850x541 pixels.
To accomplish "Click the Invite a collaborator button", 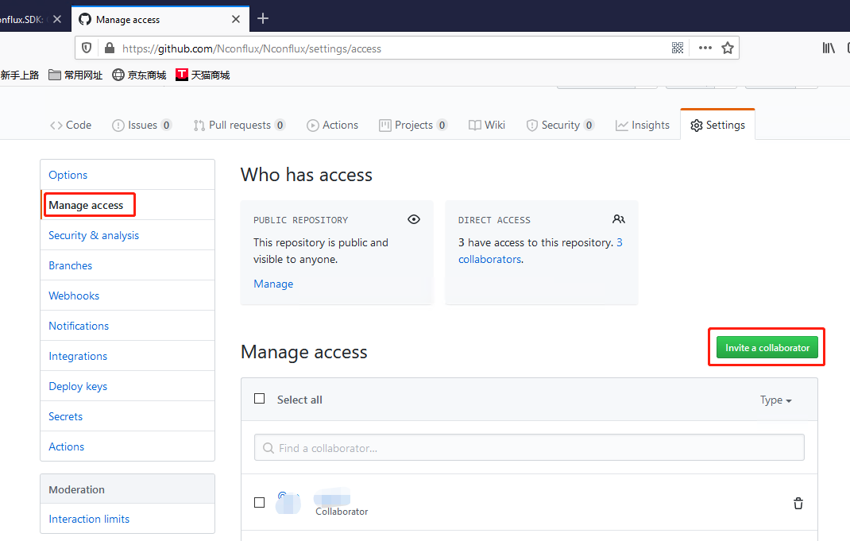I will point(767,347).
